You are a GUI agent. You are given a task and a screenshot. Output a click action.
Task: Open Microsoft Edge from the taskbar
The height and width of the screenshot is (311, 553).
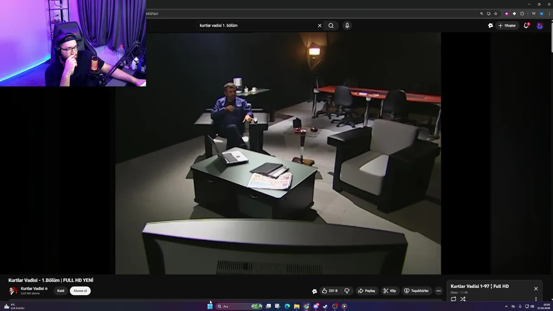point(287,306)
